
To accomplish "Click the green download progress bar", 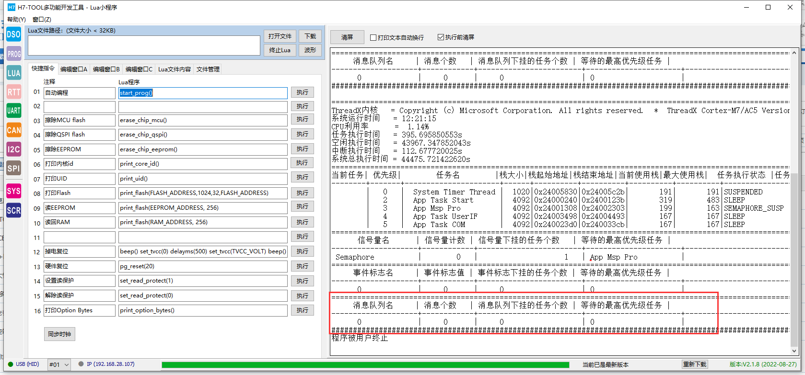I will [x=365, y=365].
